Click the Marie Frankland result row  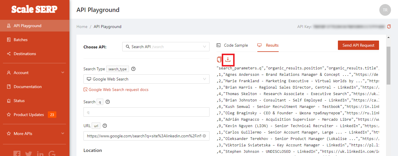click(x=298, y=81)
